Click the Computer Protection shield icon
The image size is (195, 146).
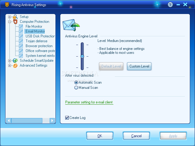click(x=15, y=22)
